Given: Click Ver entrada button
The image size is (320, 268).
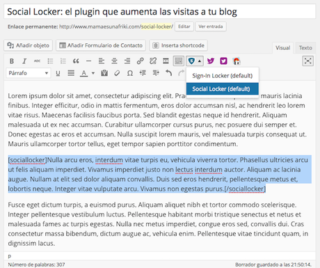Looking at the screenshot, I should [x=211, y=26].
